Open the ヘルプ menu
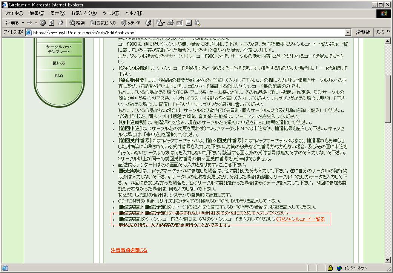 (x=134, y=13)
